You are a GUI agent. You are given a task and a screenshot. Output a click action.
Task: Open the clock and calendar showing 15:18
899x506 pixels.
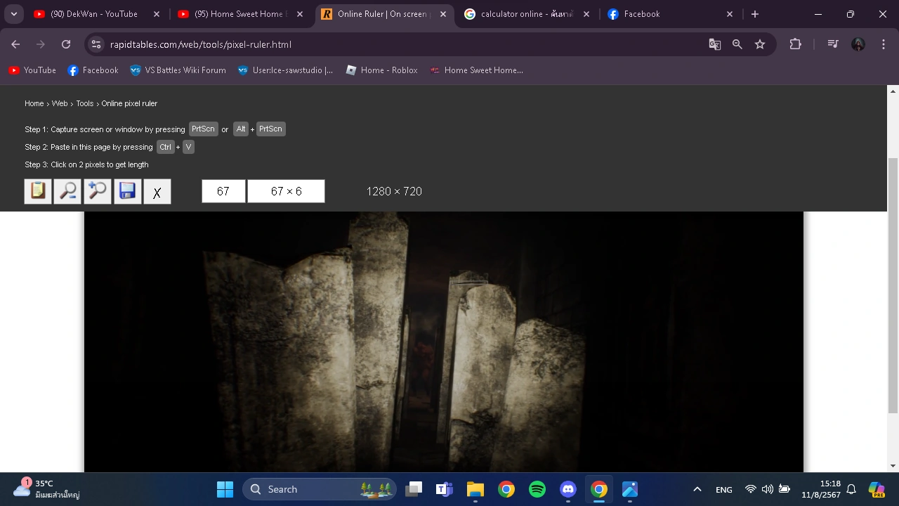tap(821, 489)
